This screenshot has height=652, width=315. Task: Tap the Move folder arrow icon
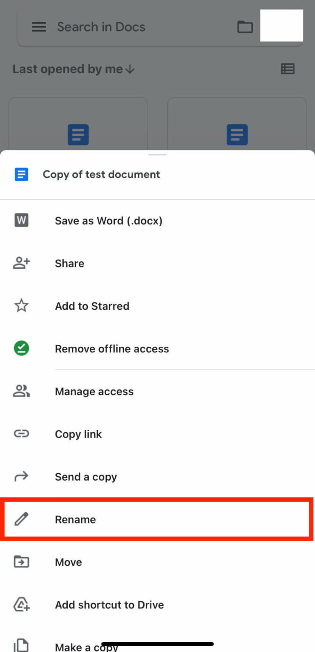coord(21,562)
